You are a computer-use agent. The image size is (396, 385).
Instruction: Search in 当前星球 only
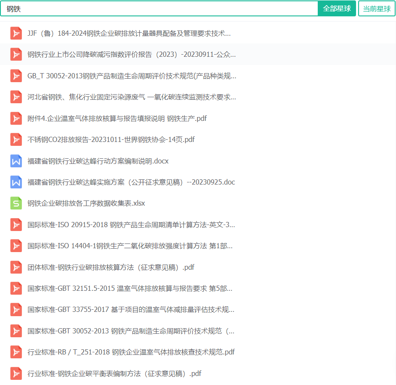(x=377, y=9)
